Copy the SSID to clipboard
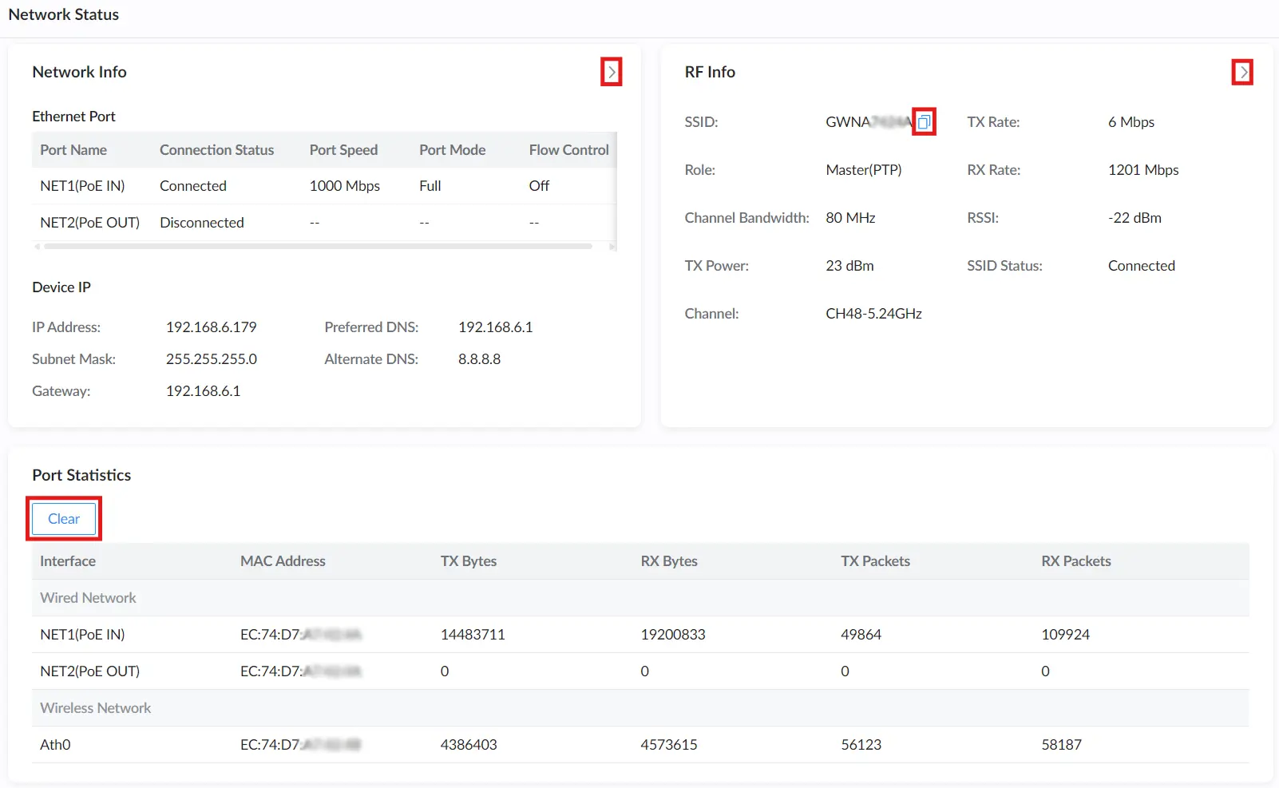 [924, 122]
